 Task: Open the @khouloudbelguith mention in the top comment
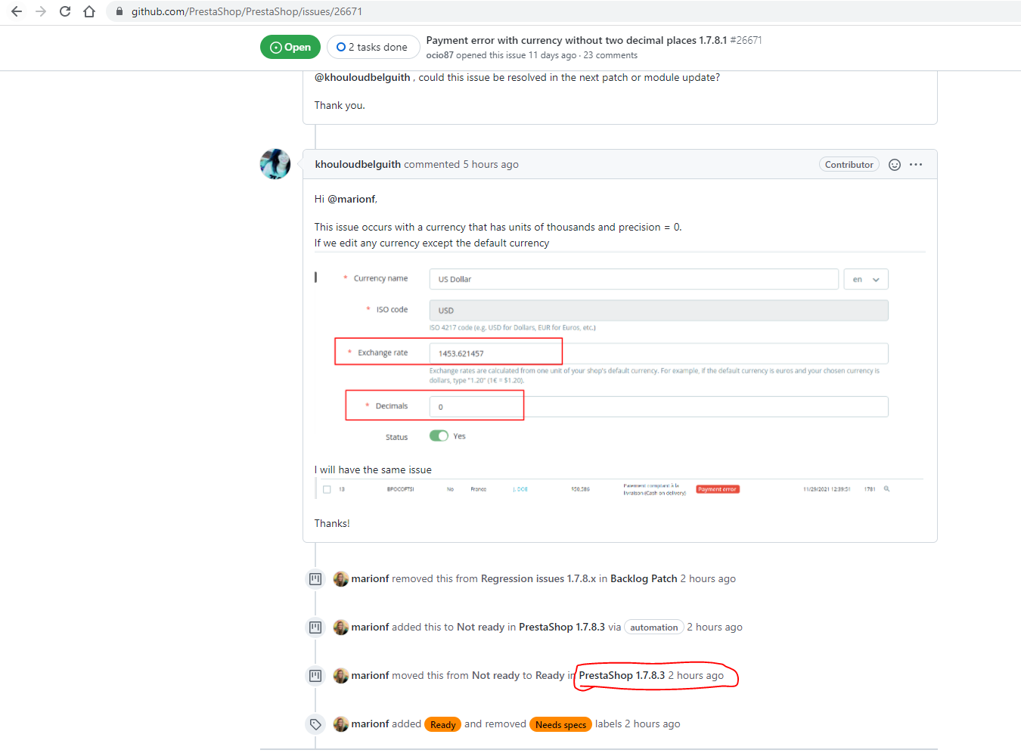pos(362,77)
